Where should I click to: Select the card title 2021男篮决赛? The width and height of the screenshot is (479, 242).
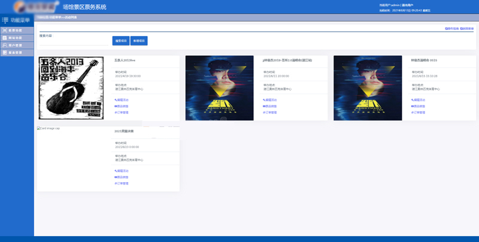124,131
